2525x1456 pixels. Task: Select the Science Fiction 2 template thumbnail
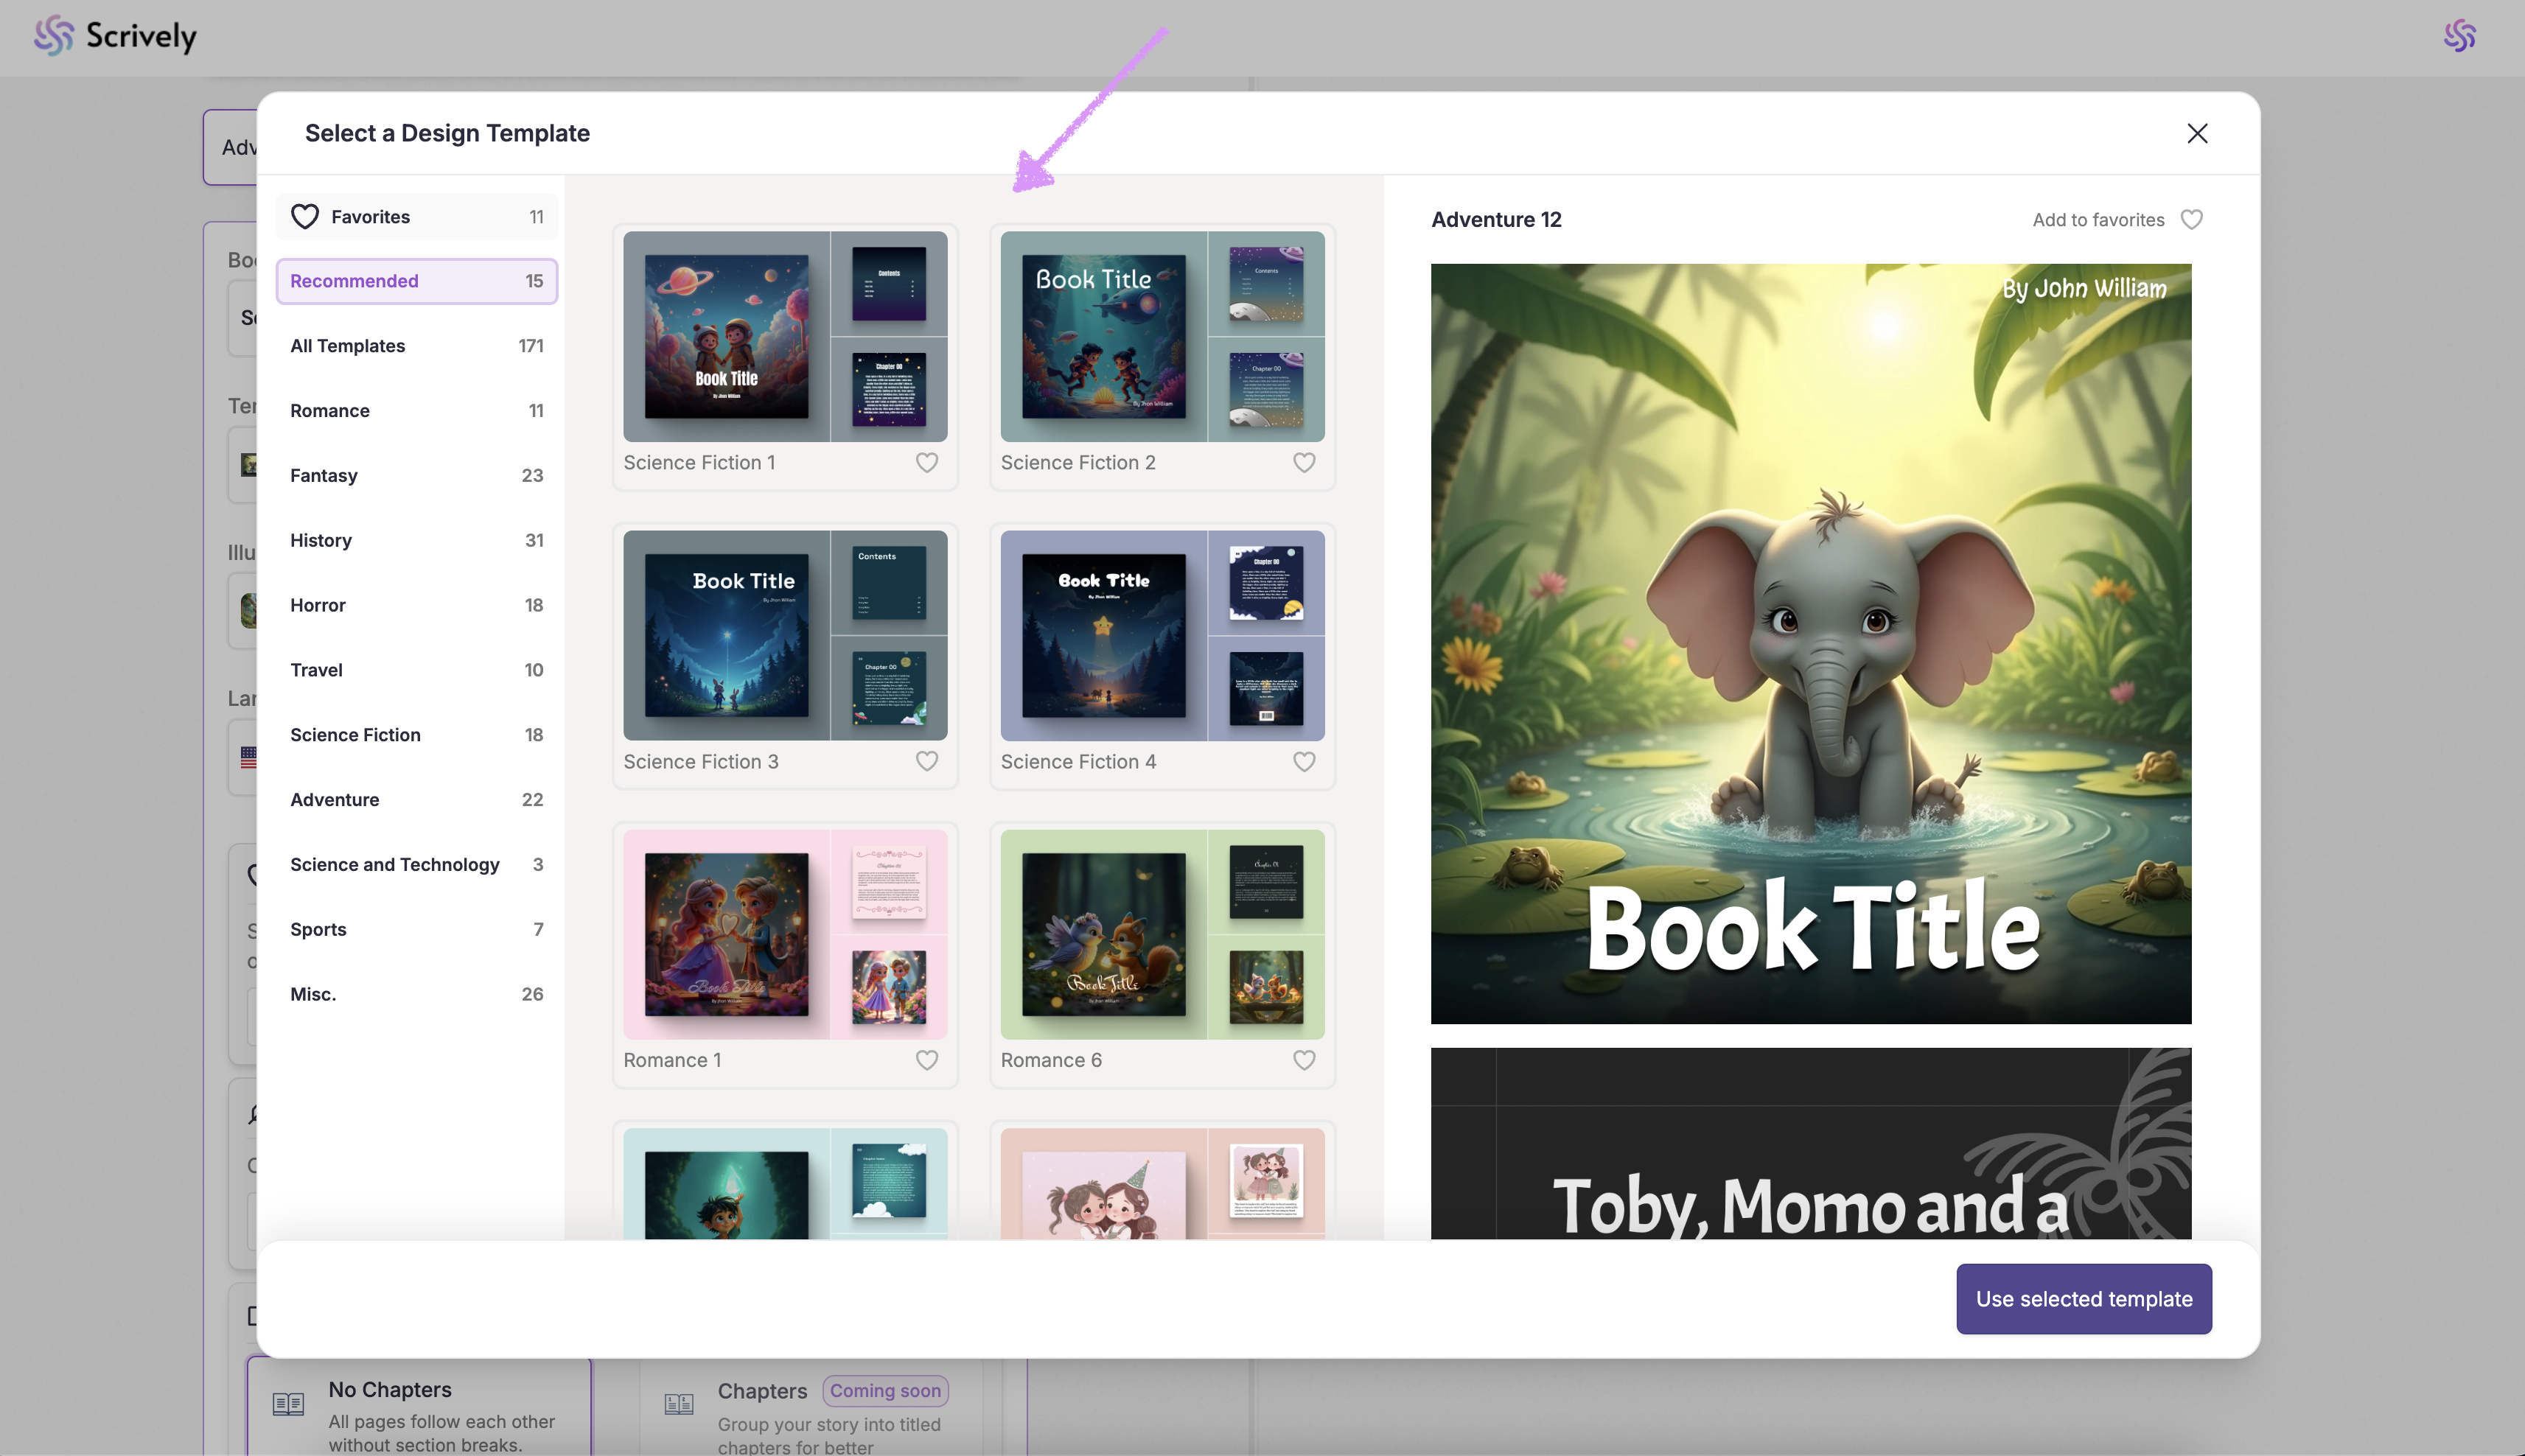pos(1161,336)
